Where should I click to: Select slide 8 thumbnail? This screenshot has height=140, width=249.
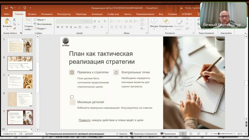tap(20, 100)
